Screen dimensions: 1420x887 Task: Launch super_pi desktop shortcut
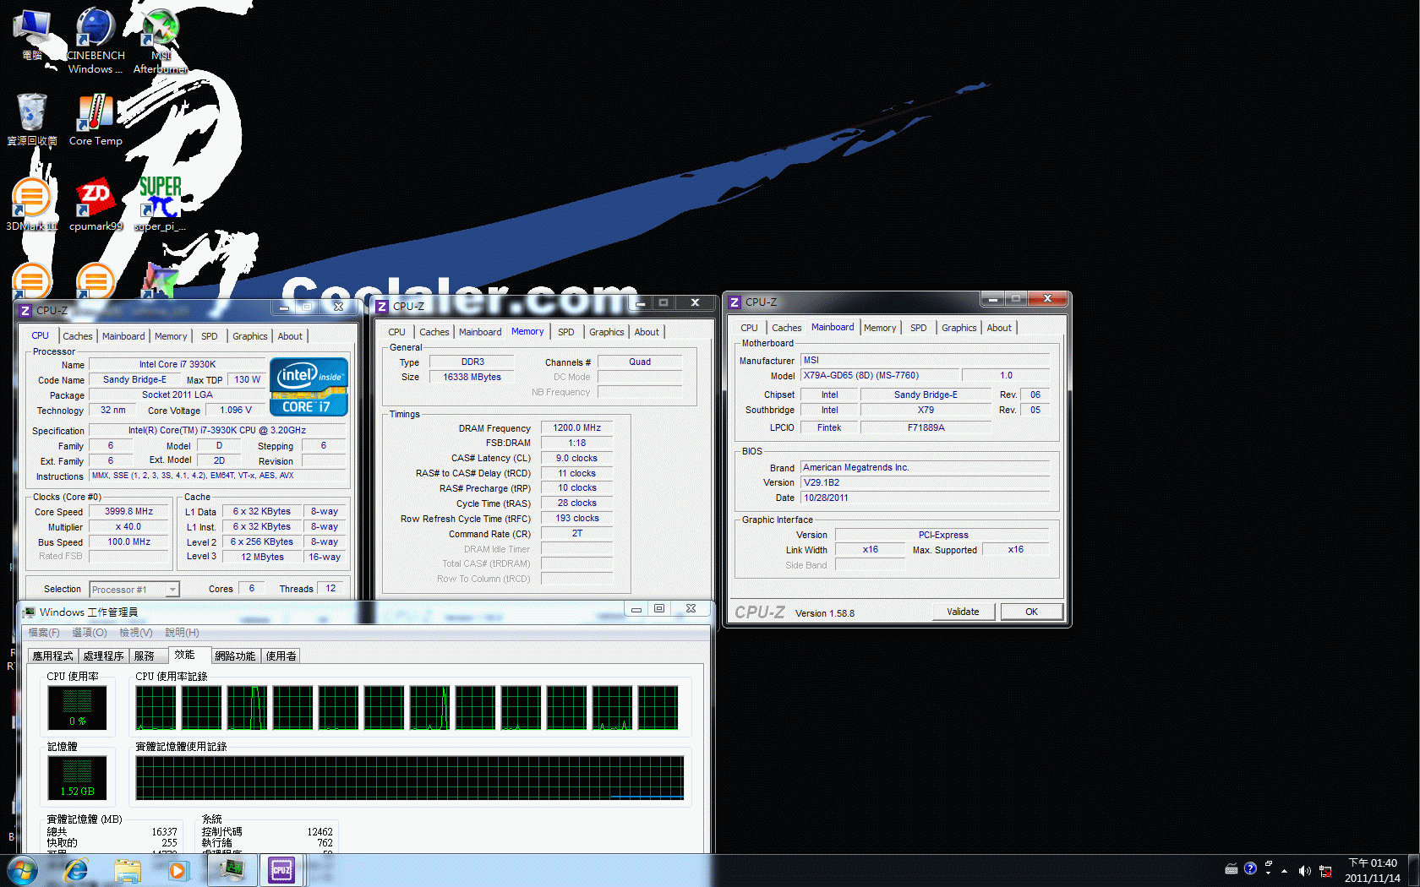coord(160,204)
